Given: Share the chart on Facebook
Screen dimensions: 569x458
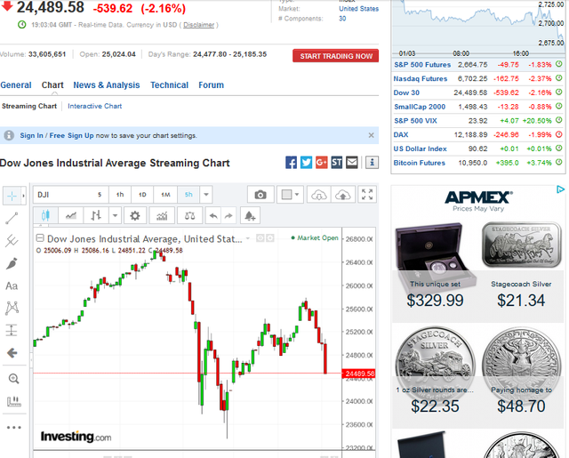Looking at the screenshot, I should (x=292, y=163).
